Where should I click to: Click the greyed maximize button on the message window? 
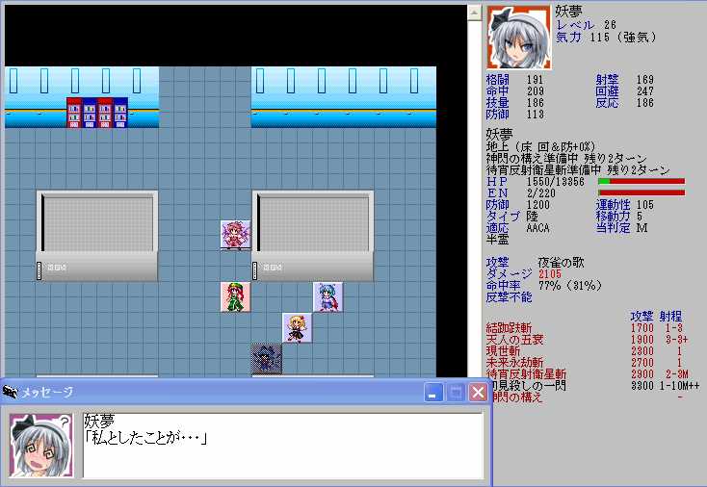pyautogui.click(x=456, y=393)
